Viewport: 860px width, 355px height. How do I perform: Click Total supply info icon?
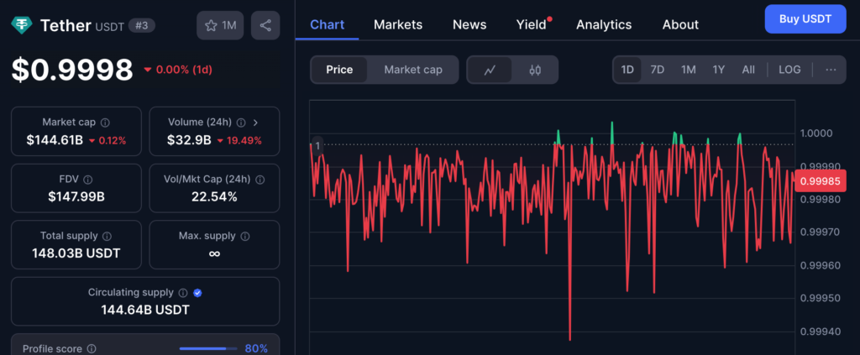coord(107,237)
